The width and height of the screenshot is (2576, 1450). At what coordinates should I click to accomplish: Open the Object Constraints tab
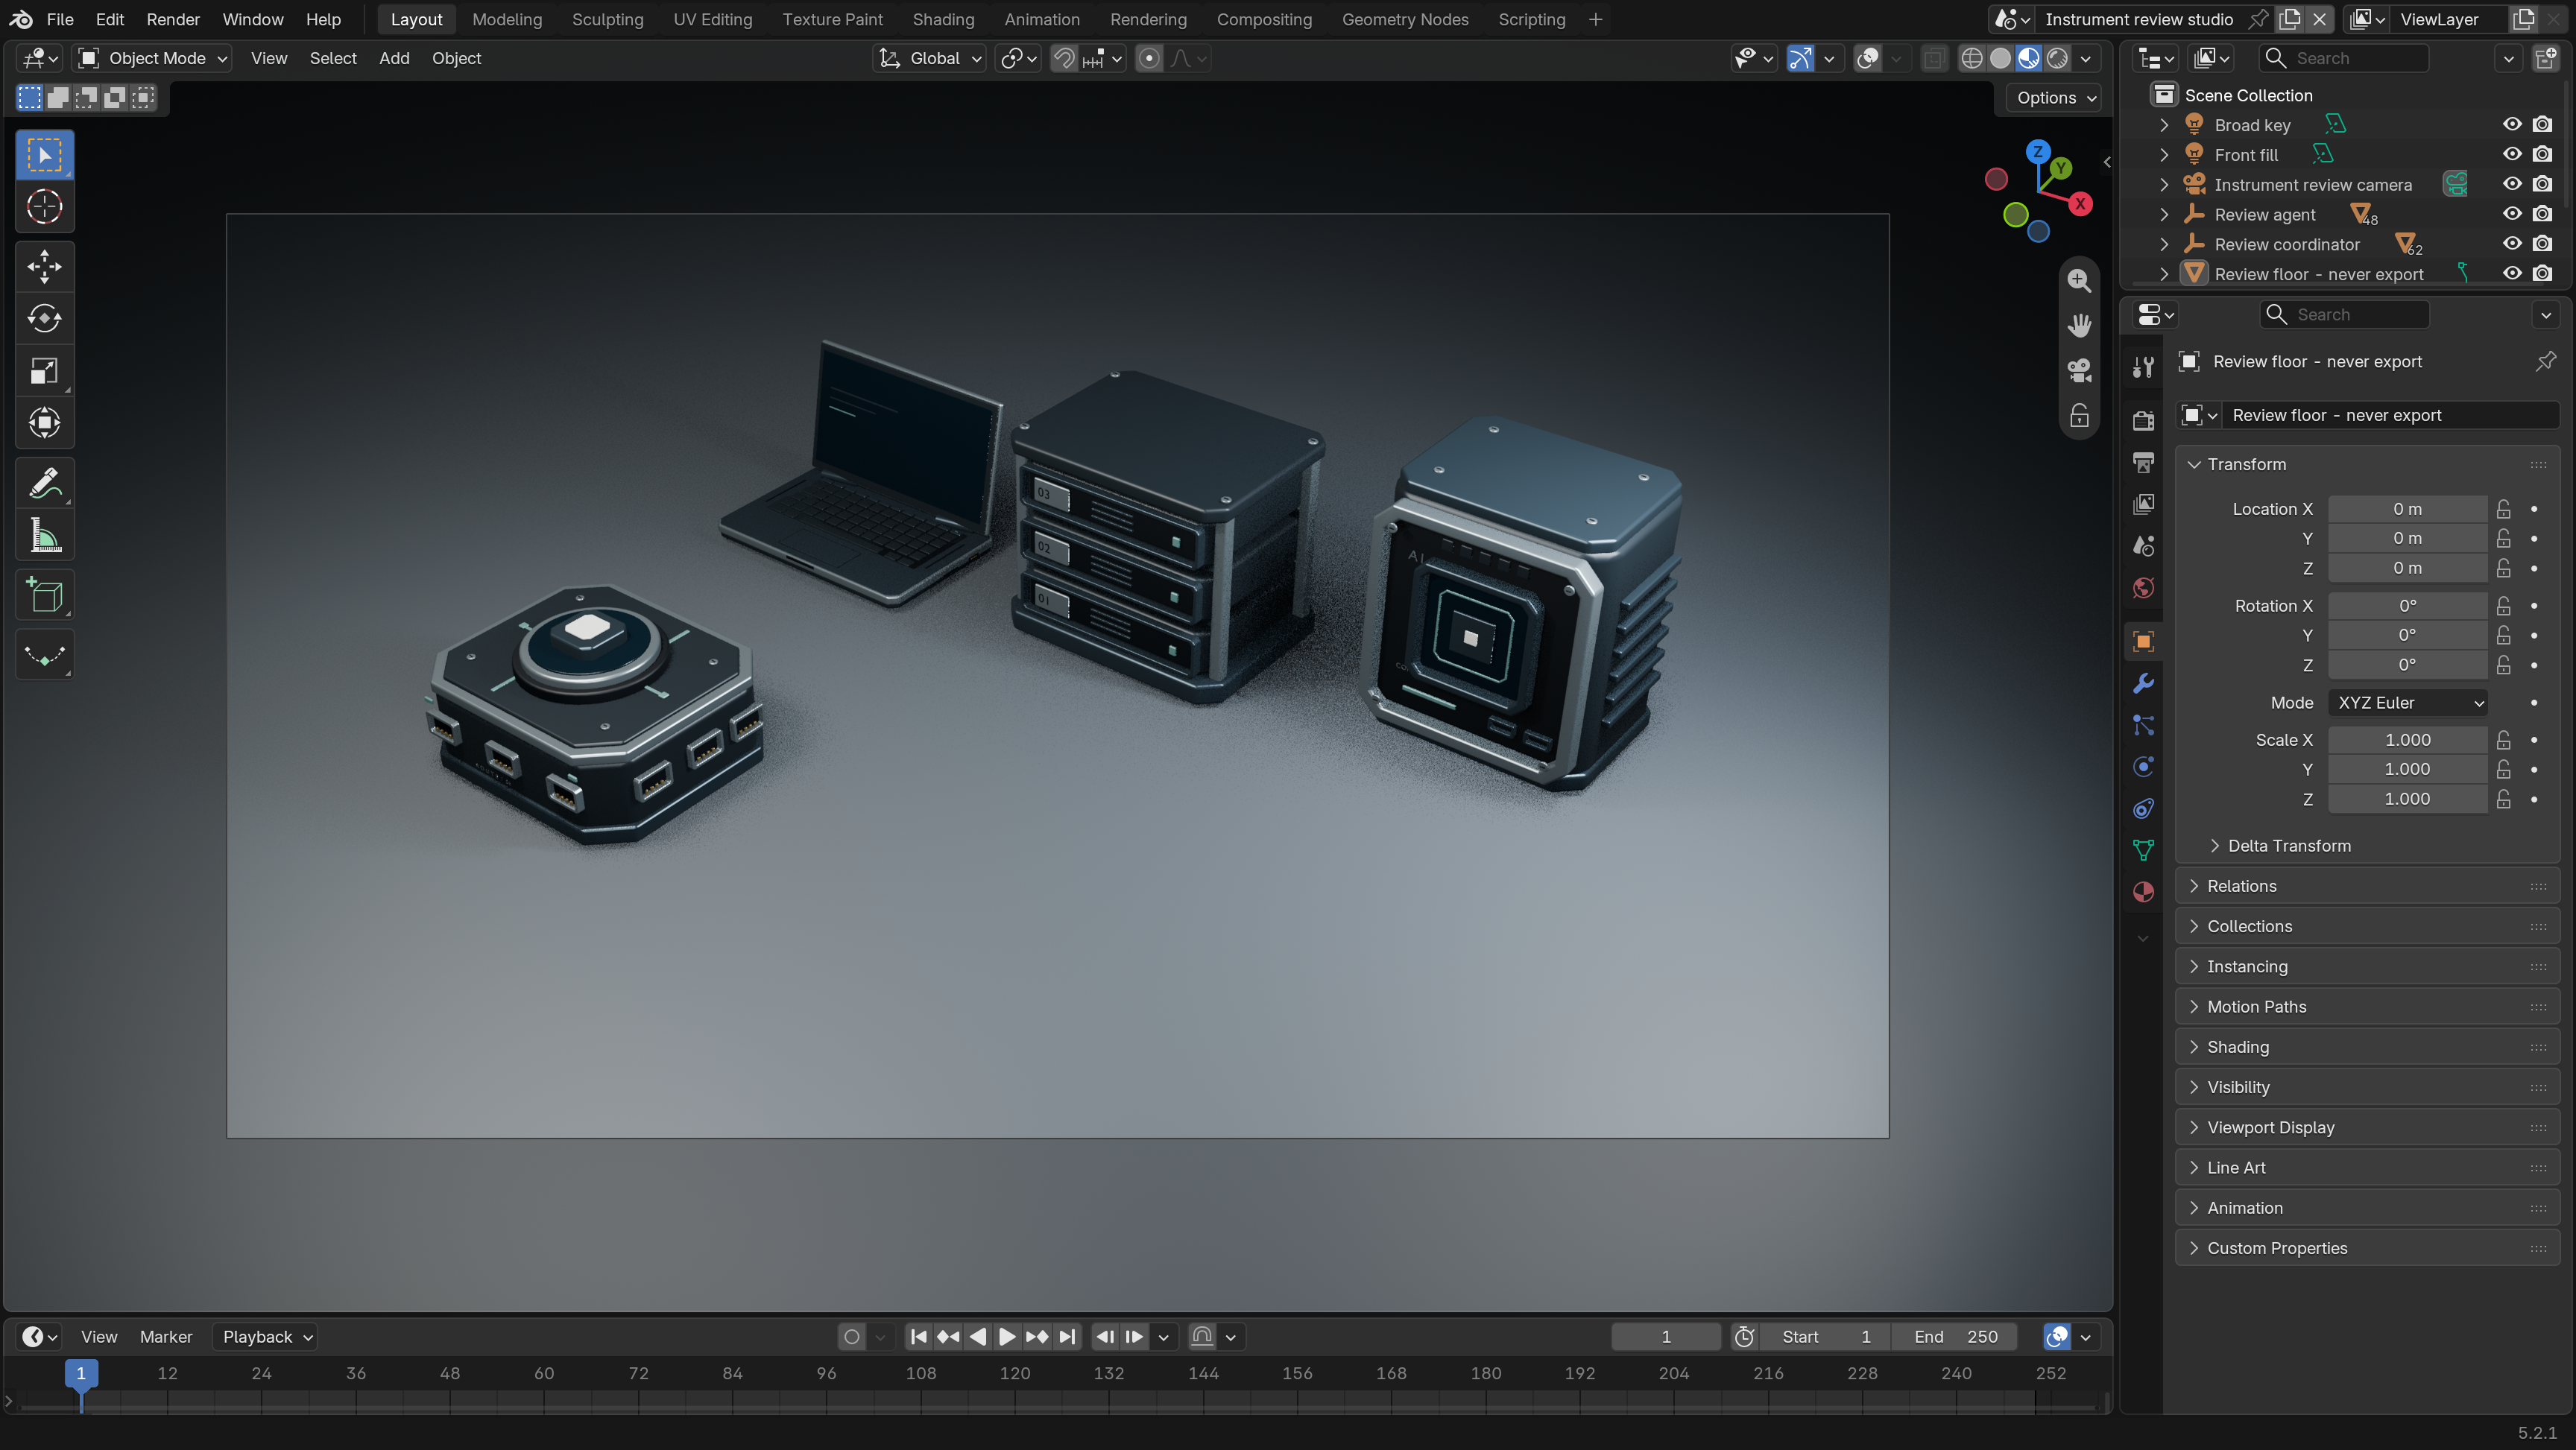(x=2143, y=809)
